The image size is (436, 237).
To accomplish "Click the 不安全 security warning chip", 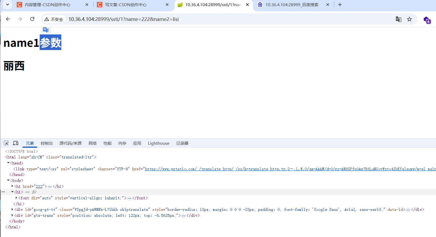I will (54, 19).
